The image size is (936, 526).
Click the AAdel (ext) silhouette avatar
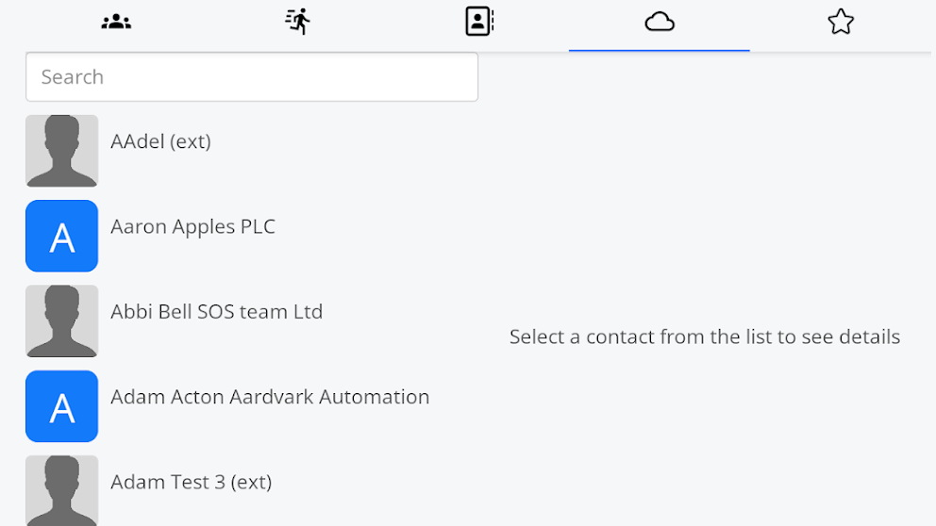pyautogui.click(x=61, y=151)
